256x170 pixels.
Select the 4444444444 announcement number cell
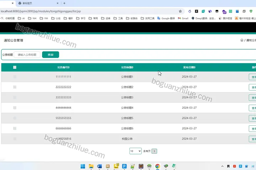(63, 108)
